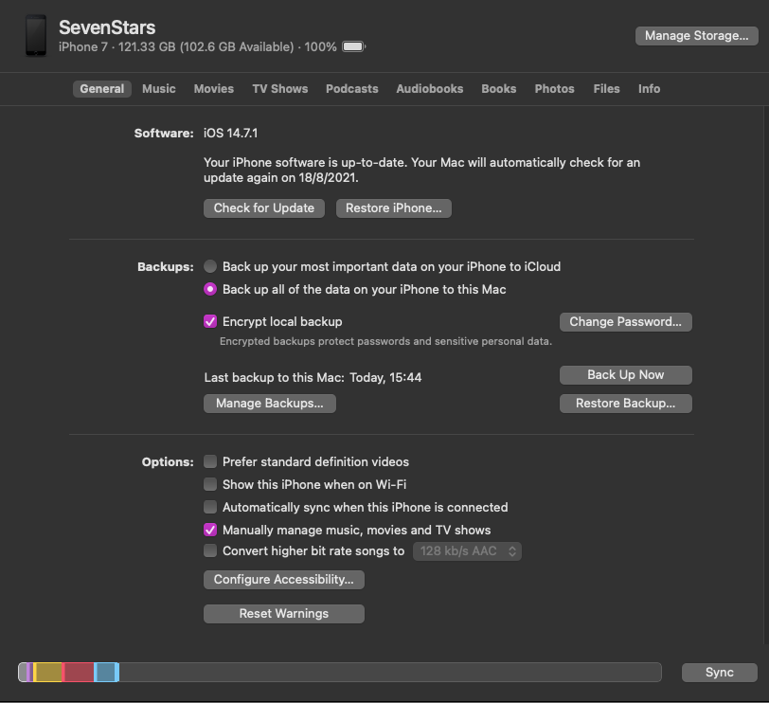Start backup with Back Up Now

click(625, 375)
